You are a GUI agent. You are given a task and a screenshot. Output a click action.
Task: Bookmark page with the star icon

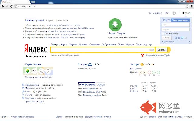coord(187,6)
